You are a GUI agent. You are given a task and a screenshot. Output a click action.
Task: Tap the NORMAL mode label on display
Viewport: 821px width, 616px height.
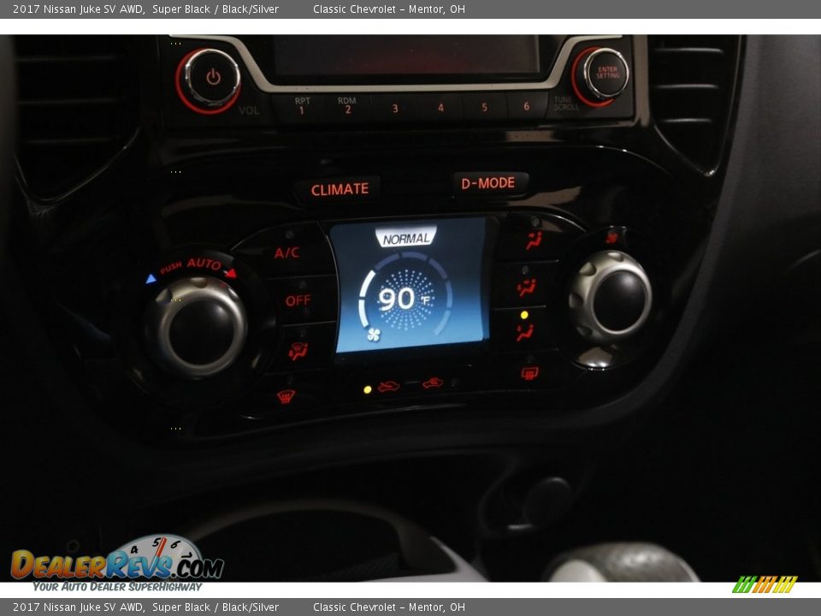406,239
